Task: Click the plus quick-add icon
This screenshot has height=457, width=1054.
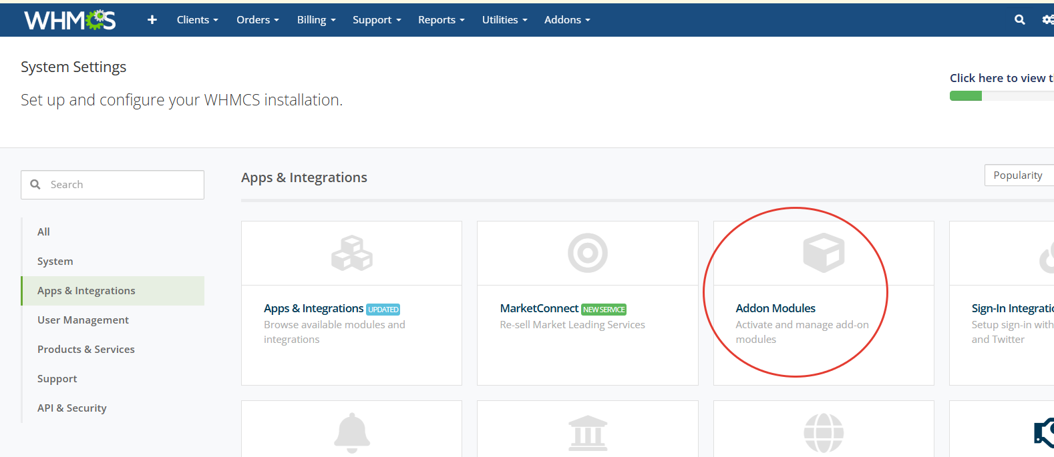Action: point(152,20)
